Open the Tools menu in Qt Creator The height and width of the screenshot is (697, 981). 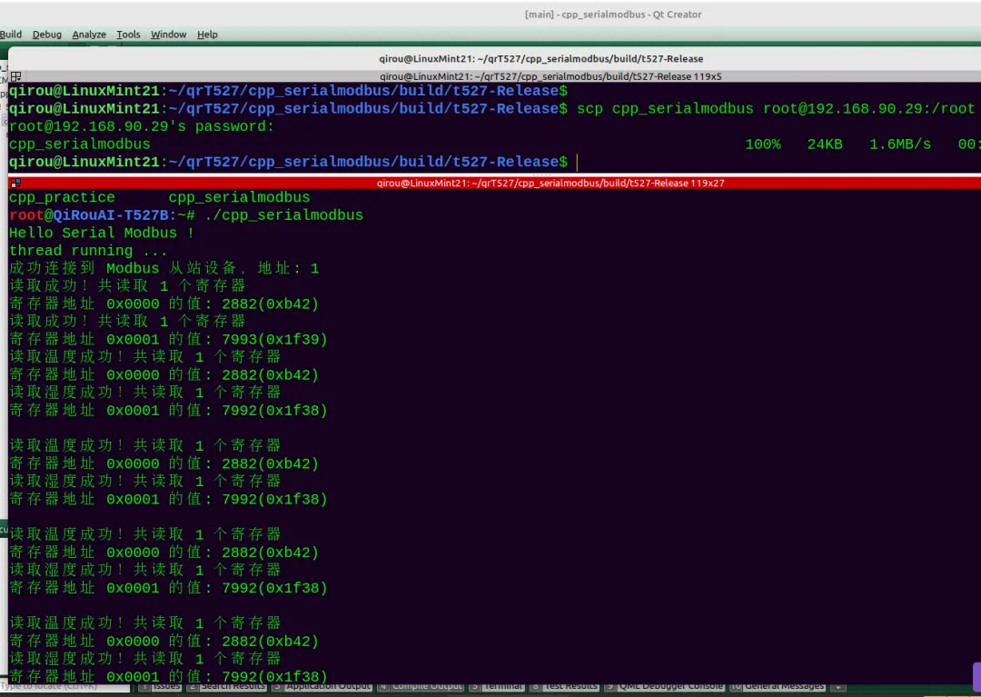tap(128, 35)
